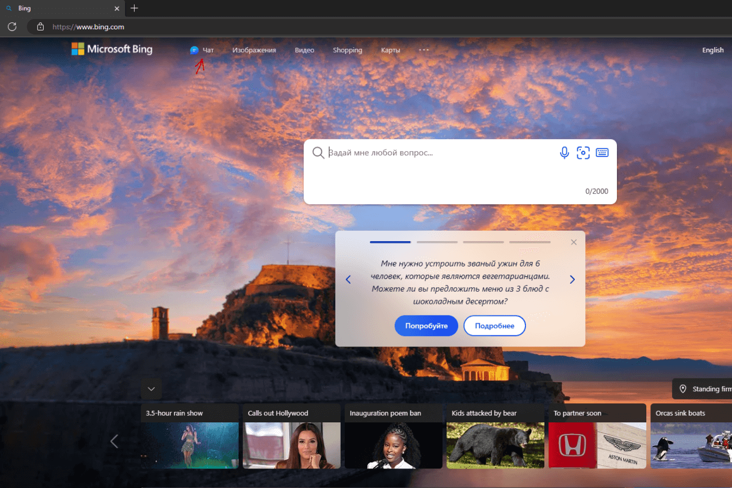This screenshot has width=732, height=488.
Task: Reload the page with refresh icon
Action: [x=12, y=26]
